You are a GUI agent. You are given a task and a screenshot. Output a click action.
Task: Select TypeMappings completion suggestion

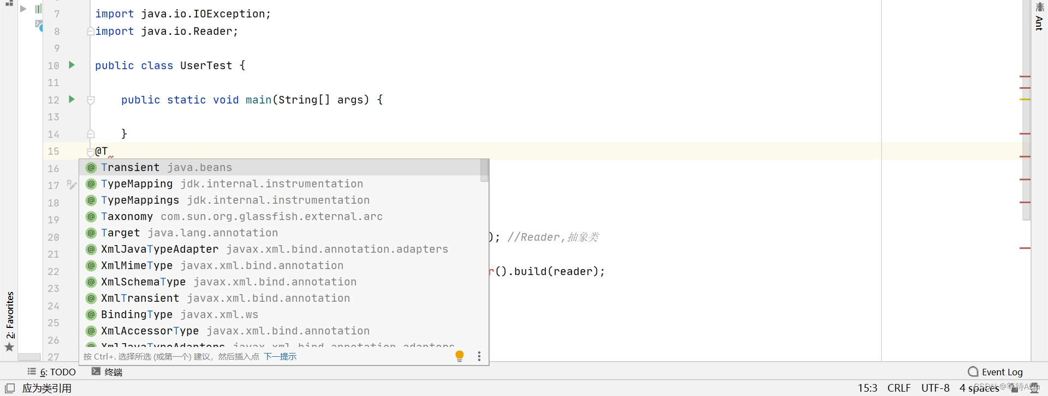(280, 200)
